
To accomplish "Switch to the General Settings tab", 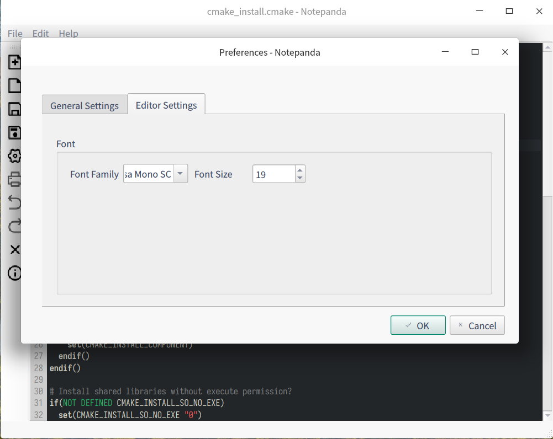I will pyautogui.click(x=85, y=105).
